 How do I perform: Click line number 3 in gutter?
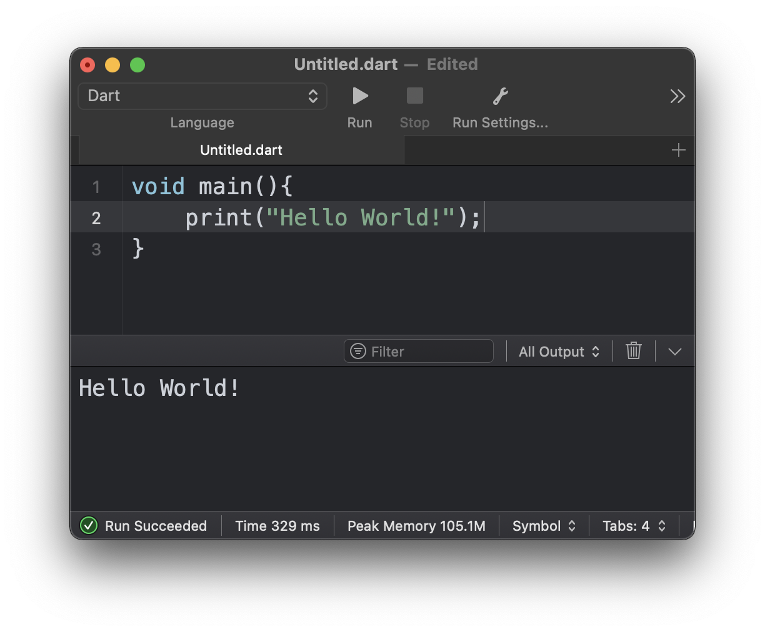click(x=96, y=249)
